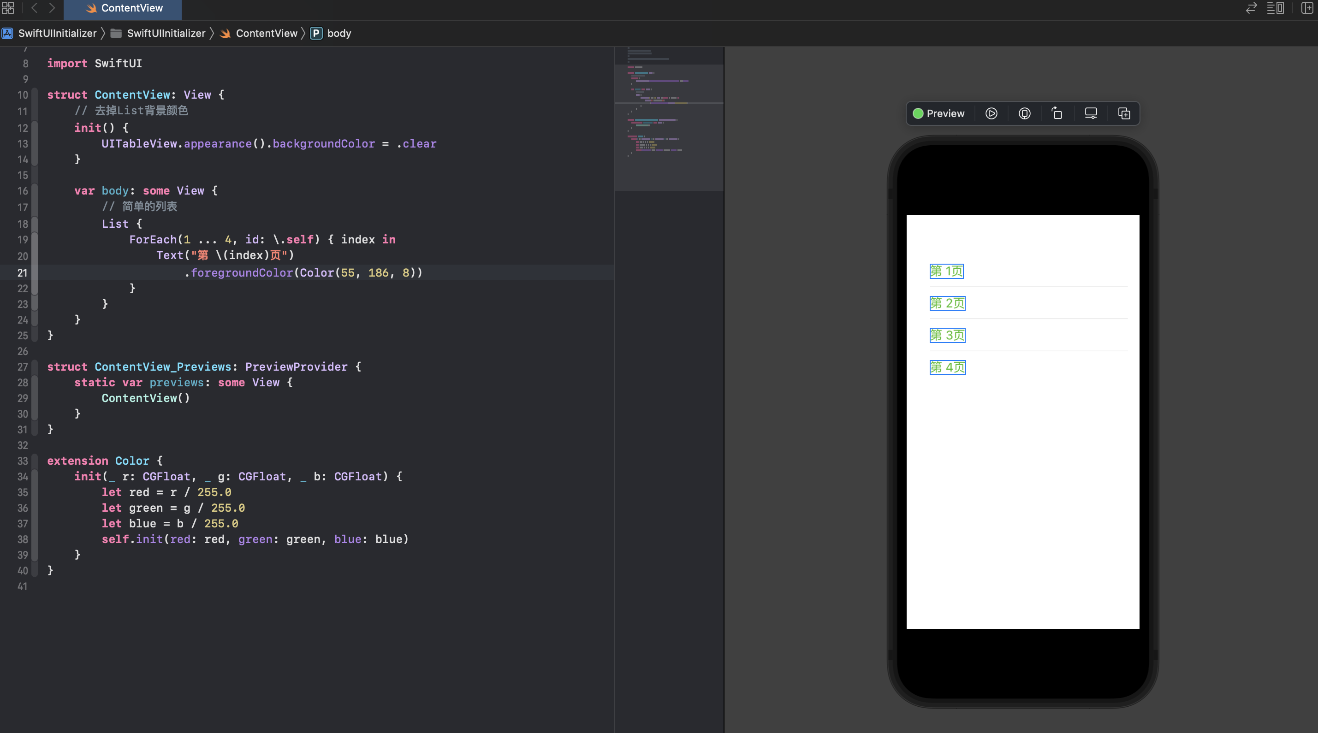Click the editor swap arrows icon

point(1251,8)
